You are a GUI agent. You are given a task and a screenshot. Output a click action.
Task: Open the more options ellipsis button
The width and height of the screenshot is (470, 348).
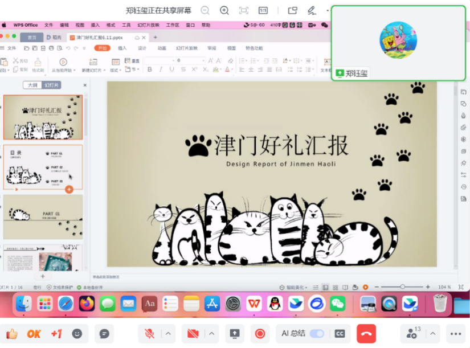pyautogui.click(x=455, y=334)
